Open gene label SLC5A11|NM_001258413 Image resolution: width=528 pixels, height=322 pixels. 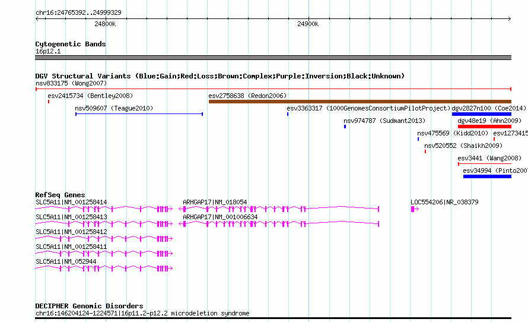pyautogui.click(x=71, y=217)
